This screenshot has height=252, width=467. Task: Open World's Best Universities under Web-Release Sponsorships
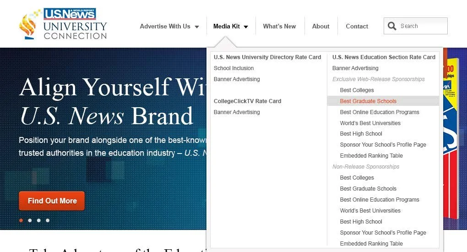click(x=370, y=123)
